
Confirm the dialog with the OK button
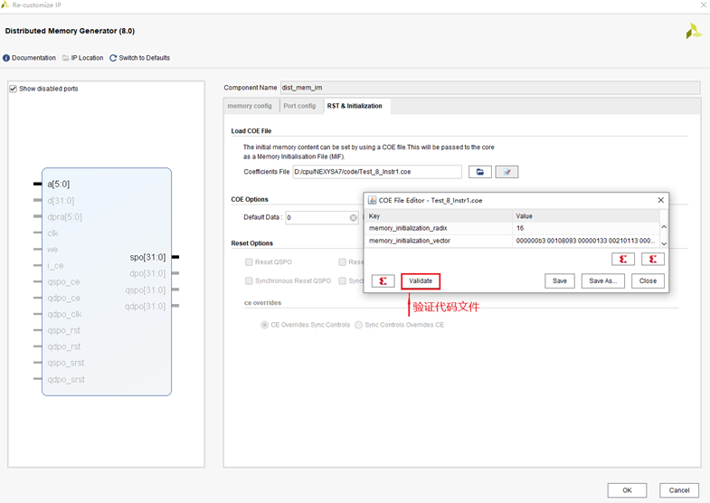point(627,489)
